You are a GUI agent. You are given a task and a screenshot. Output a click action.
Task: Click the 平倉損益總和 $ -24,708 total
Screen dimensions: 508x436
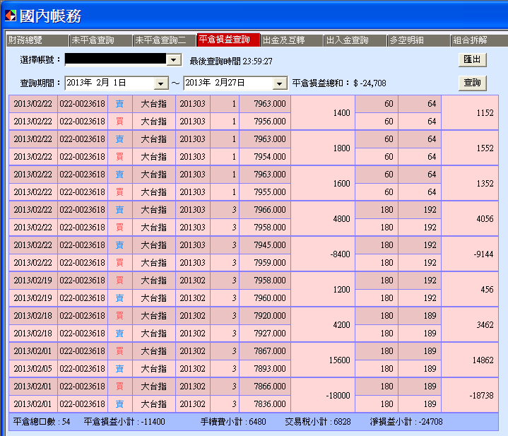pos(339,83)
